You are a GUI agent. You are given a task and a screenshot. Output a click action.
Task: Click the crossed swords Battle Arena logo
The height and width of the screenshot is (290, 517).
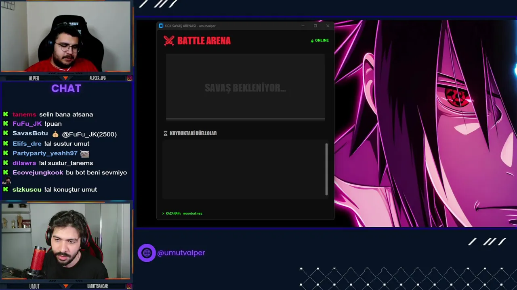pos(169,40)
